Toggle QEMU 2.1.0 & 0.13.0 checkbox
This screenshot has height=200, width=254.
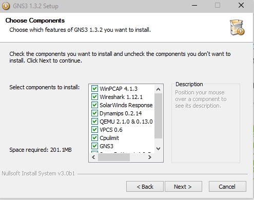point(94,122)
